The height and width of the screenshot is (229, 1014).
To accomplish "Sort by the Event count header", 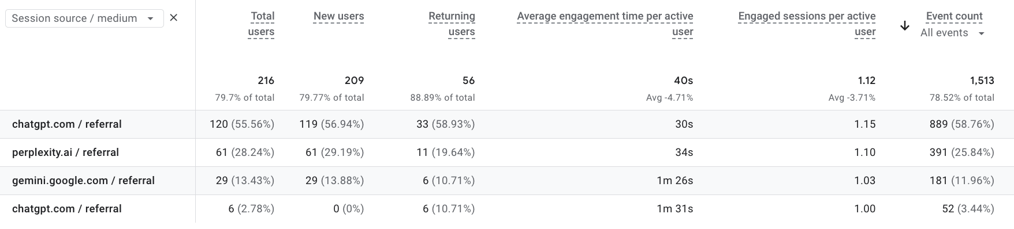I will (954, 17).
